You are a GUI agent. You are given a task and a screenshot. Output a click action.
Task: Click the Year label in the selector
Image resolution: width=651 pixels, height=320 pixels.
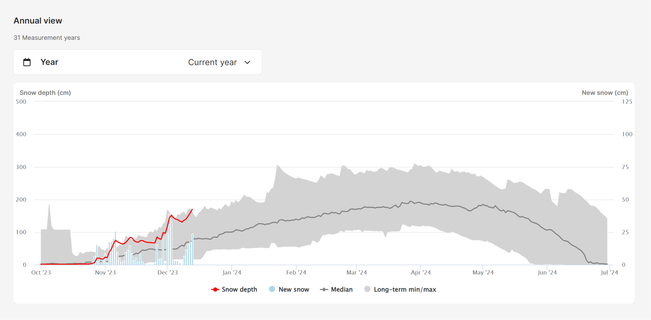(49, 62)
